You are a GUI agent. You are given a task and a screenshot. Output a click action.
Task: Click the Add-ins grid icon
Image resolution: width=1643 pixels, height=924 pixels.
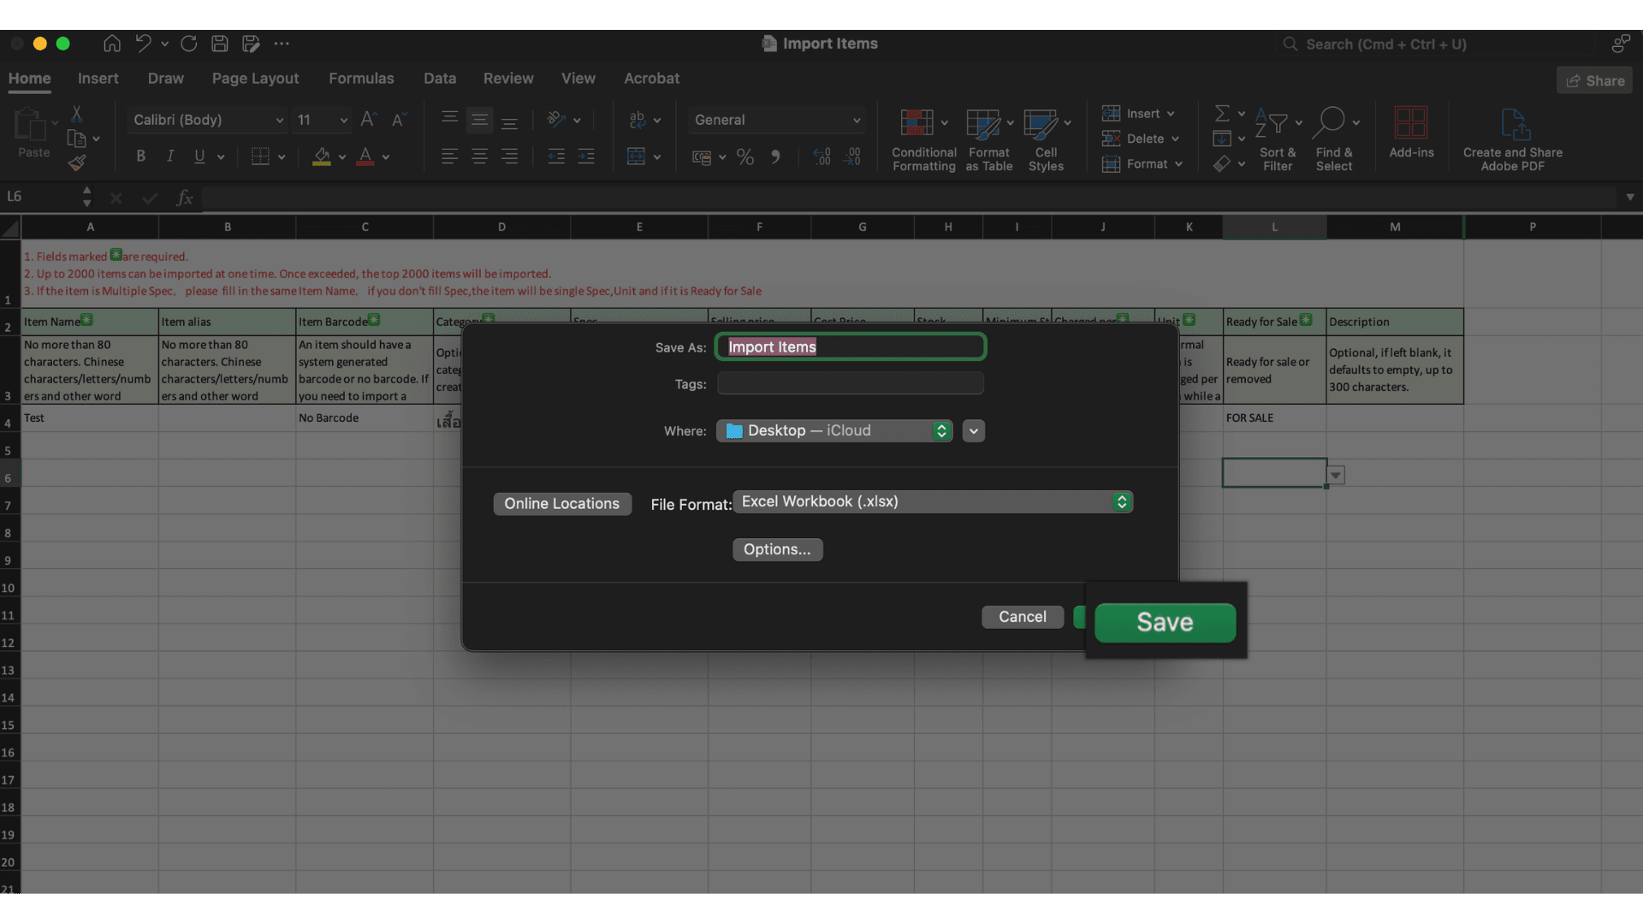pyautogui.click(x=1410, y=122)
